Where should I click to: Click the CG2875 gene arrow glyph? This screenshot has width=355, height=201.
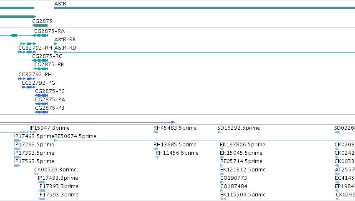tap(40, 25)
